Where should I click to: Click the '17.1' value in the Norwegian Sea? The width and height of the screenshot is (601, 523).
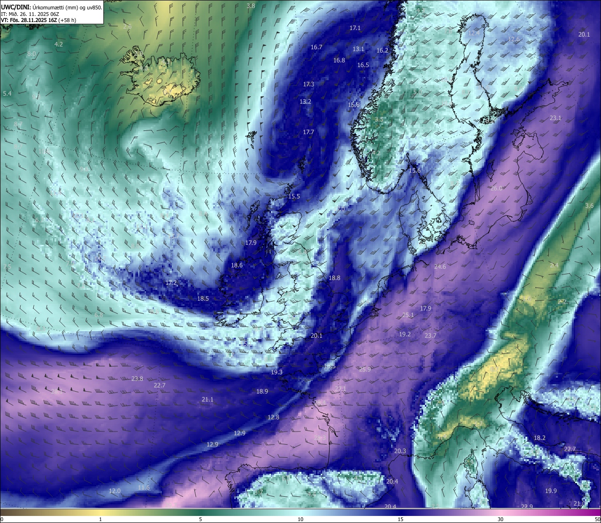355,28
